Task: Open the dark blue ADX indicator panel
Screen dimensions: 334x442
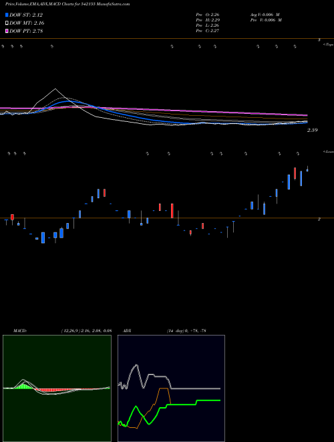Action: click(x=171, y=388)
